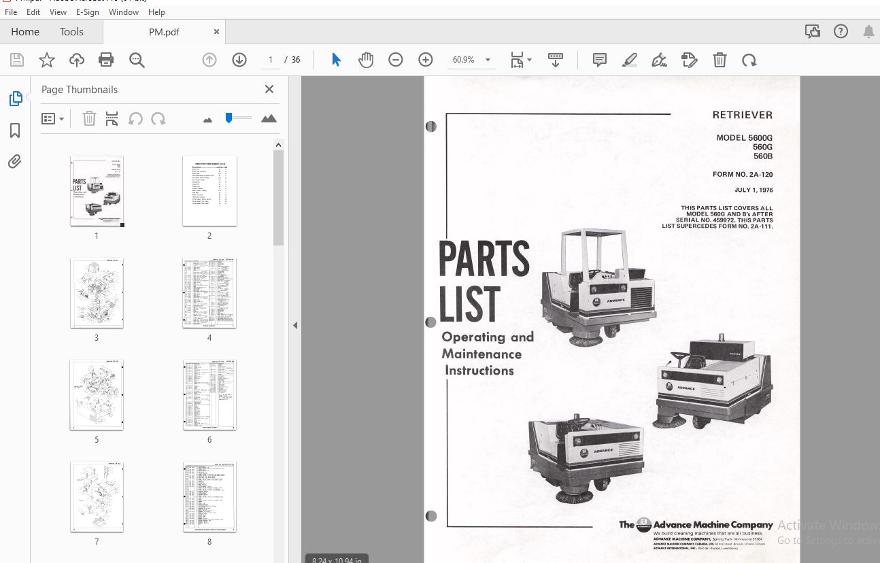
Task: Select page 8 thumbnail
Action: click(x=209, y=497)
